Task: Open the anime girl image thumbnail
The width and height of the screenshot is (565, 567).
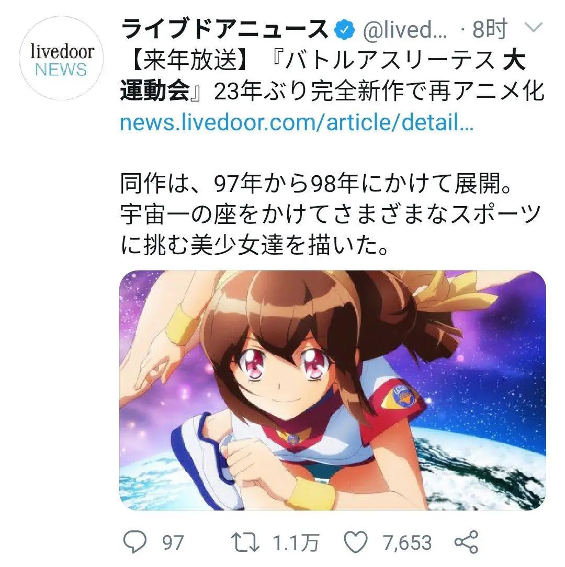Action: pos(332,390)
